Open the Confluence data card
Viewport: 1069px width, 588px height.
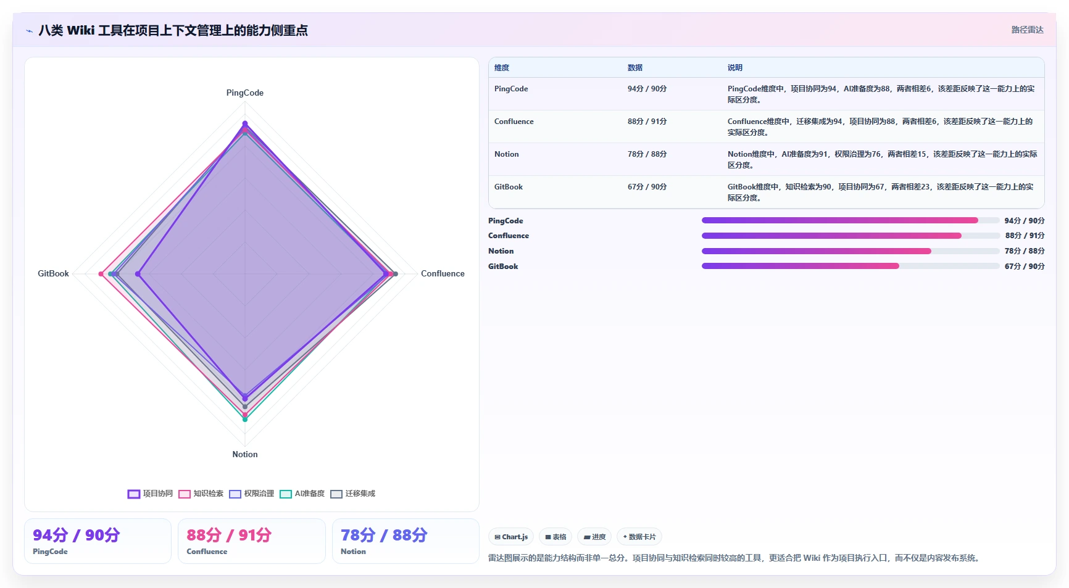click(252, 541)
